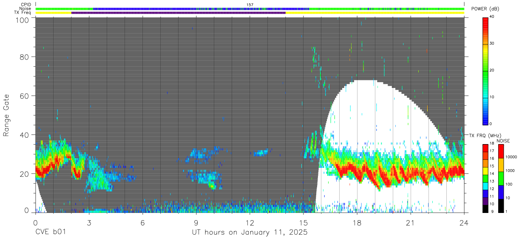Click hour '18' on the UT time axis
The height and width of the screenshot is (241, 522).
357,222
